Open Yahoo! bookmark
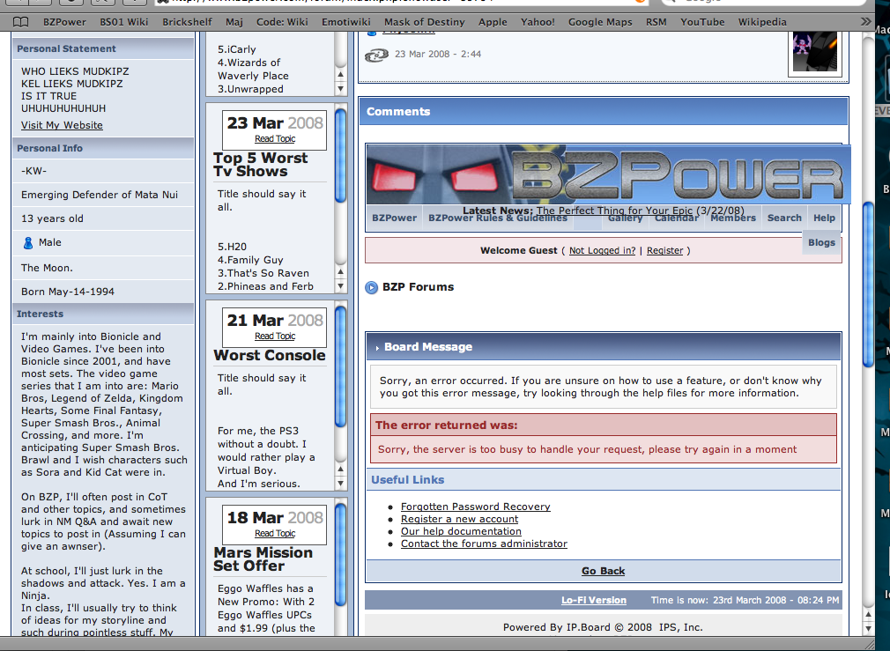Image resolution: width=890 pixels, height=651 pixels. pyautogui.click(x=537, y=22)
